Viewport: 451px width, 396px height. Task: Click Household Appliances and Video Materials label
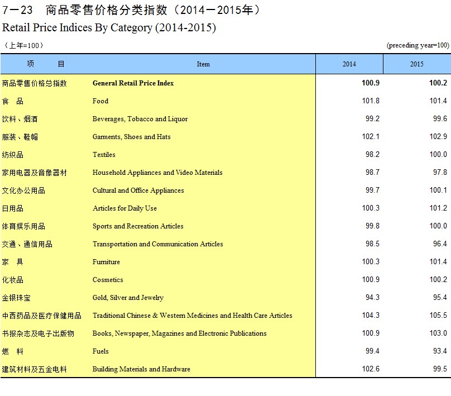(x=157, y=173)
